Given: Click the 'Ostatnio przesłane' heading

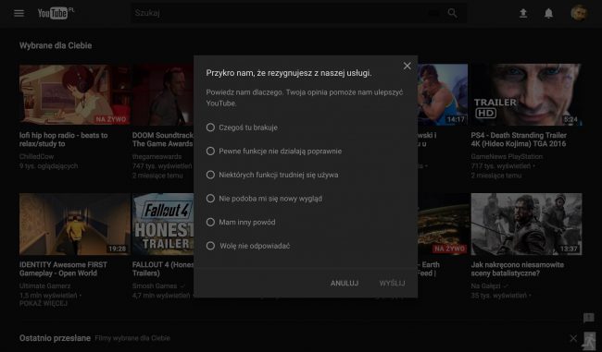Looking at the screenshot, I should 55,338.
